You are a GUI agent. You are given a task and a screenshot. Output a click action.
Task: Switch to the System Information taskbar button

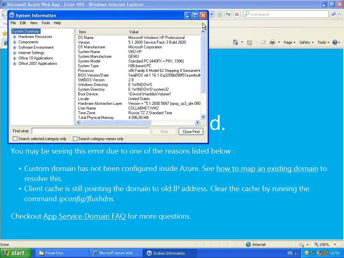click(170, 253)
